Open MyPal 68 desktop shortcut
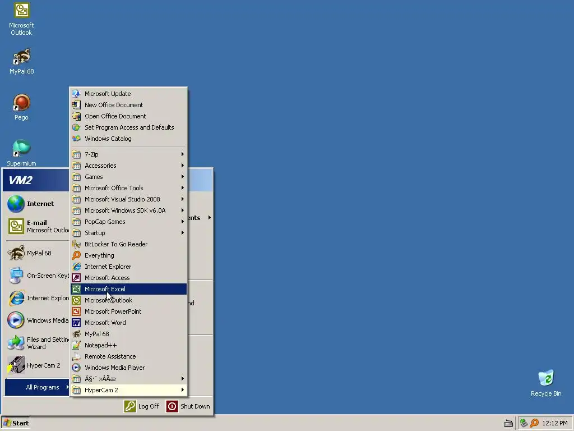574x431 pixels. point(21,61)
